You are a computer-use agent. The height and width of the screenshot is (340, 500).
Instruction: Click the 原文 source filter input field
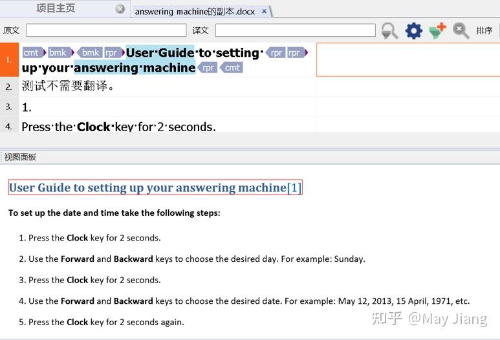(x=97, y=30)
